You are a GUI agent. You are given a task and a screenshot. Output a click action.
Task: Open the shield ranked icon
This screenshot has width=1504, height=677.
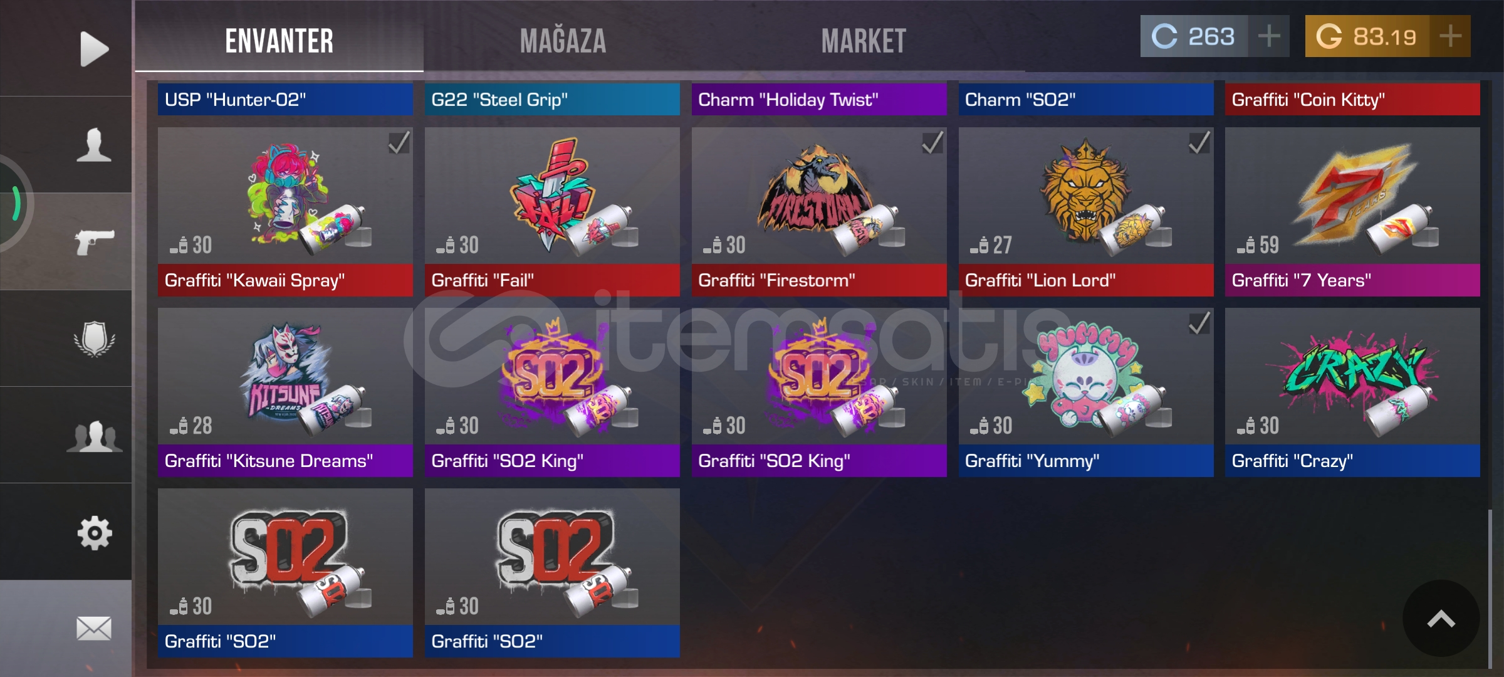(95, 339)
